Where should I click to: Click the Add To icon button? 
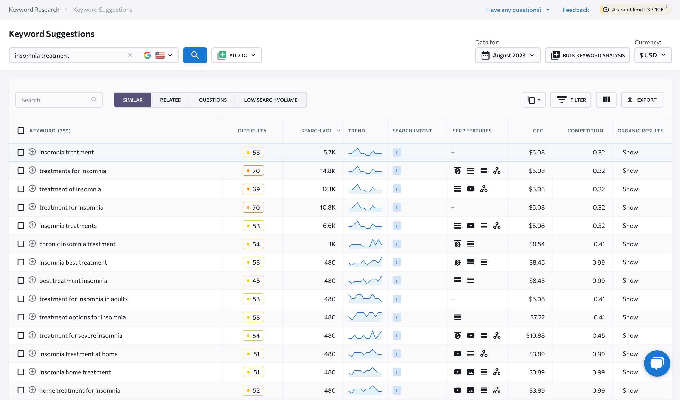coord(222,55)
